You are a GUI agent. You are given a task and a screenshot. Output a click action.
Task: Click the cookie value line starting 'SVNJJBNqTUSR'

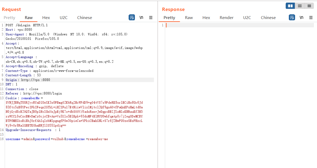coord(74,103)
